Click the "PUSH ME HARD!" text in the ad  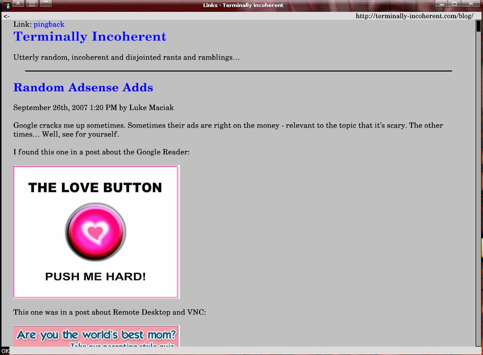(x=95, y=277)
